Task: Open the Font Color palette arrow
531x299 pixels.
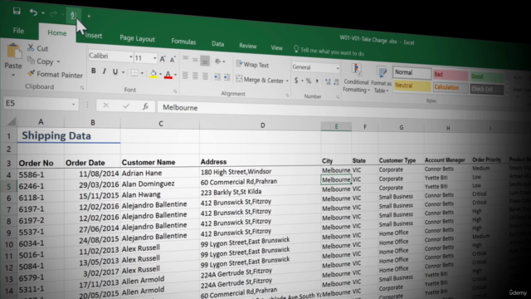Action: 175,75
